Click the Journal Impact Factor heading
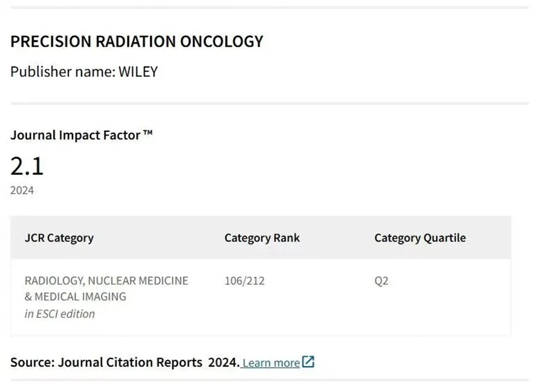Viewport: 539px width, 384px height. point(82,135)
